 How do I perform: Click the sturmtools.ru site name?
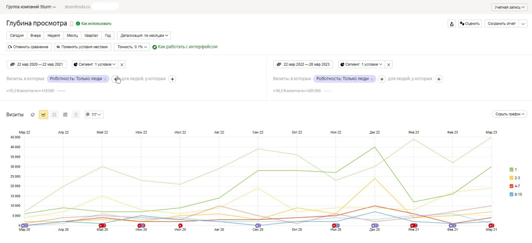[x=77, y=7]
